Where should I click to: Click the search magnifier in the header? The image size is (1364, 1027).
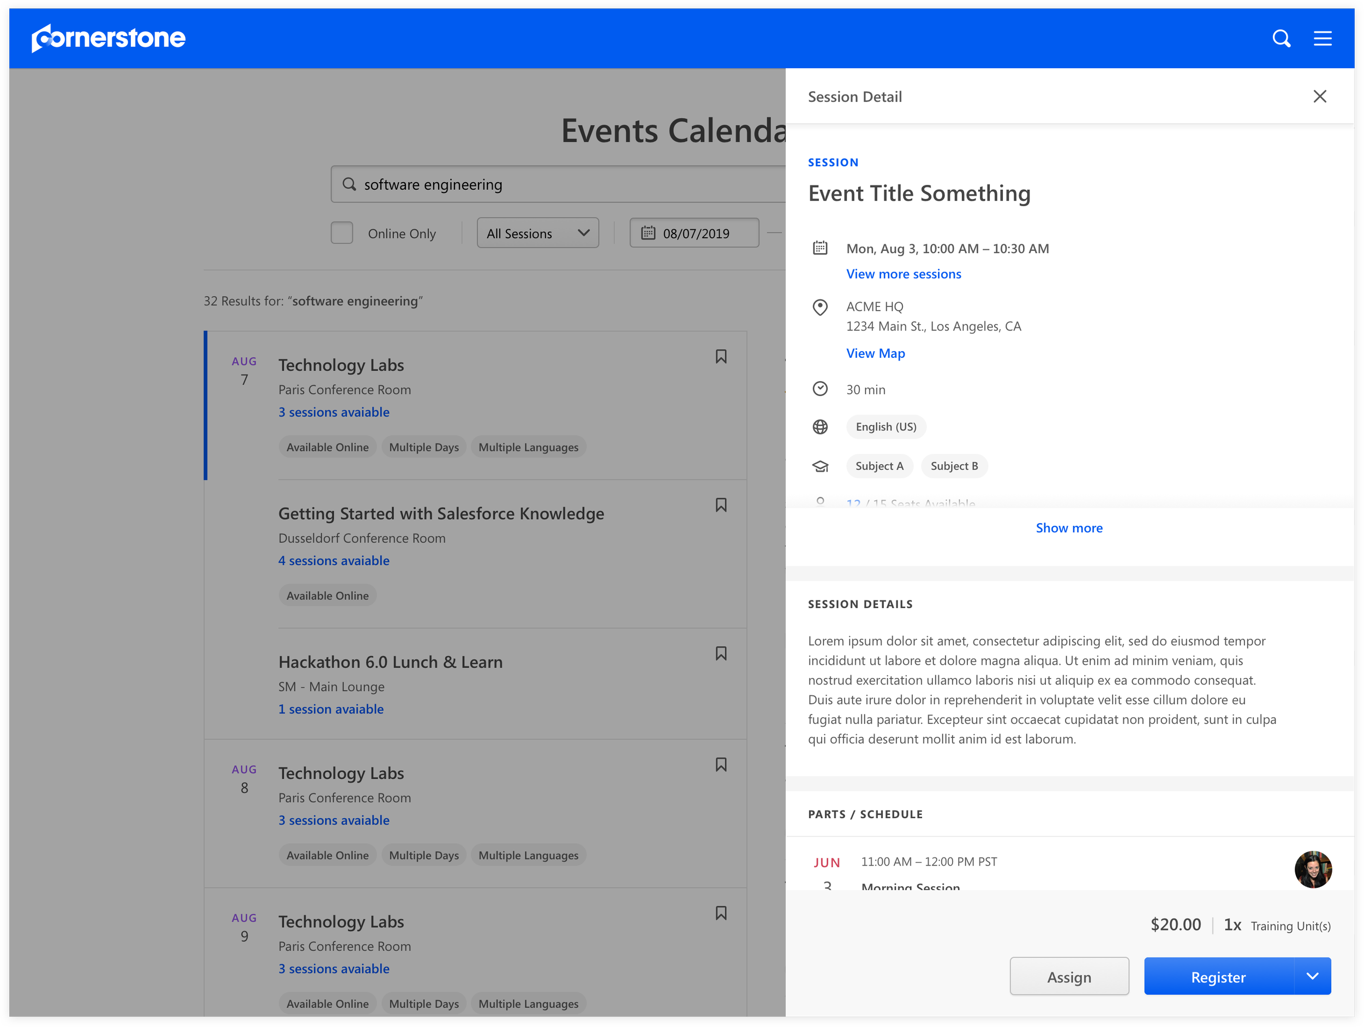click(x=1281, y=38)
